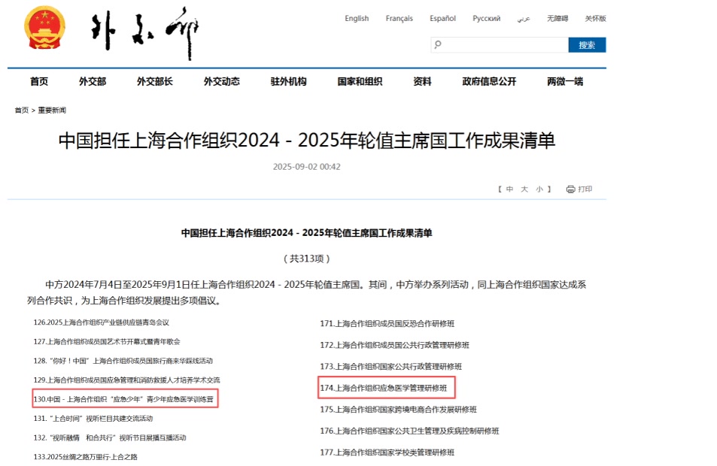Switch site language to Français
This screenshot has width=717, height=466.
(x=399, y=19)
